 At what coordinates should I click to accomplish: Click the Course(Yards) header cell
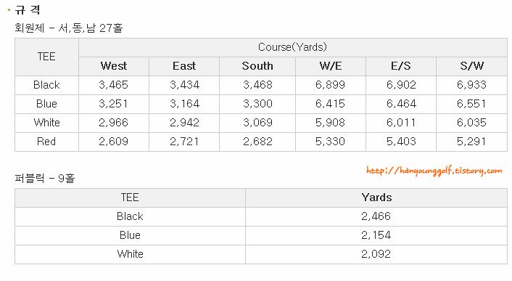click(x=293, y=47)
